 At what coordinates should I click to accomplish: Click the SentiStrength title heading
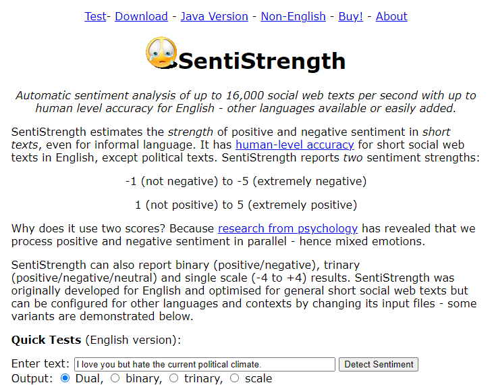[x=262, y=61]
